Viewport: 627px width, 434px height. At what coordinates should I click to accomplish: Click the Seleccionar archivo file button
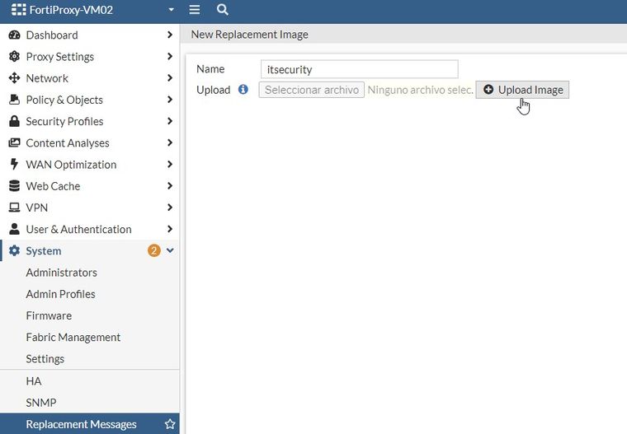click(311, 90)
